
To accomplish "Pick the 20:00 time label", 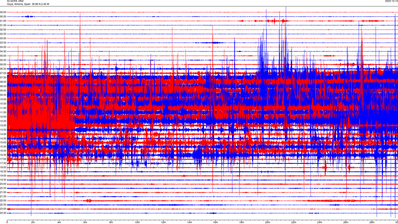I will coord(3,184).
